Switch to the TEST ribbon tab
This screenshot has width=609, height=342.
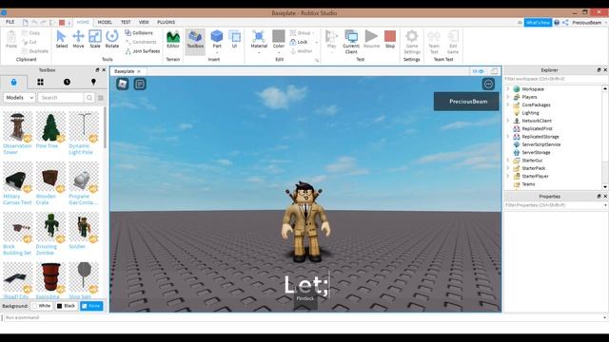coord(126,22)
